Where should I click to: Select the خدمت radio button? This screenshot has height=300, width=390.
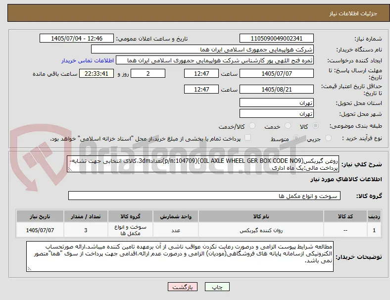click(x=288, y=126)
